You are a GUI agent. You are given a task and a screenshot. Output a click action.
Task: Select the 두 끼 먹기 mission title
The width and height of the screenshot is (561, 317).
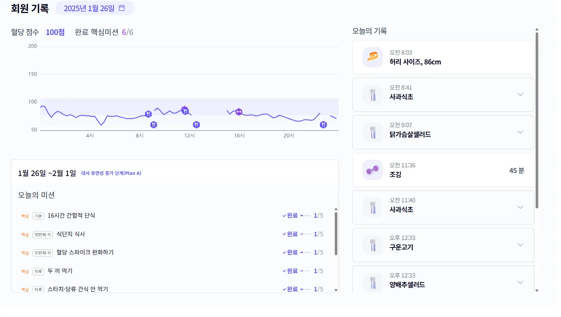coord(60,271)
